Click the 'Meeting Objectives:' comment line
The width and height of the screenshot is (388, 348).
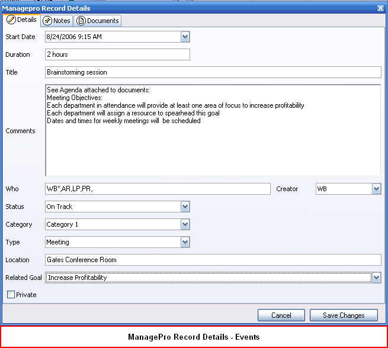point(75,98)
